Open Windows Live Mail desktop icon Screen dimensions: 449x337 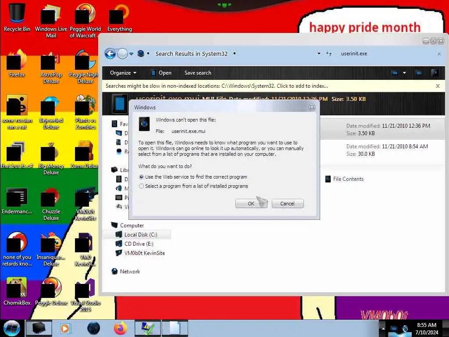click(x=51, y=21)
